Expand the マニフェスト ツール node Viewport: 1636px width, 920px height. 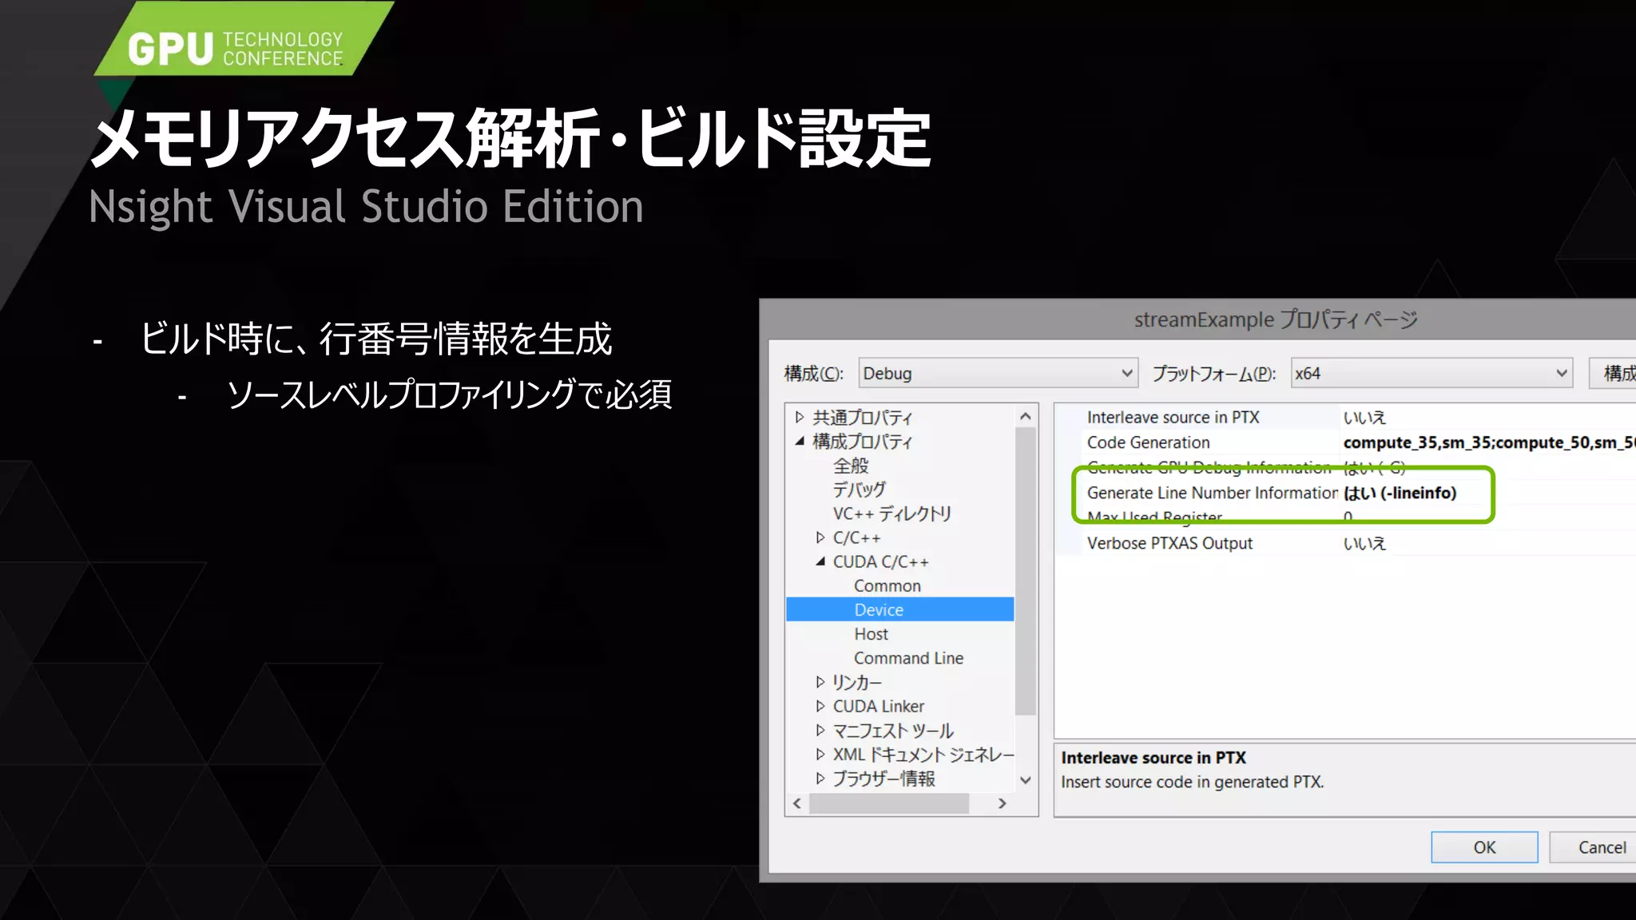tap(820, 730)
